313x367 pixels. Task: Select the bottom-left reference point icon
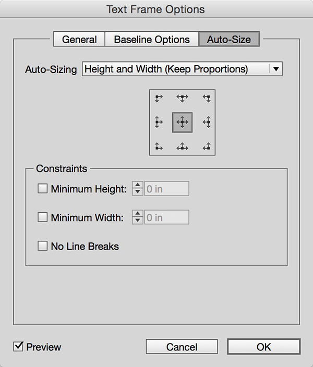click(159, 146)
